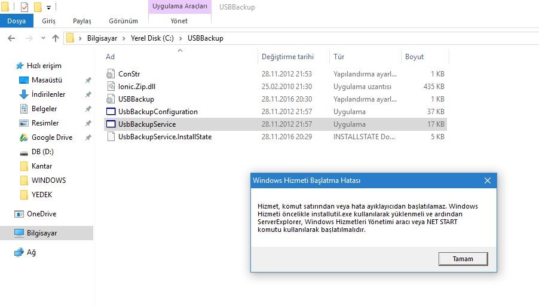This screenshot has width=539, height=306.
Task: Select the Ionic.Zip.dll file name
Action: click(x=137, y=86)
